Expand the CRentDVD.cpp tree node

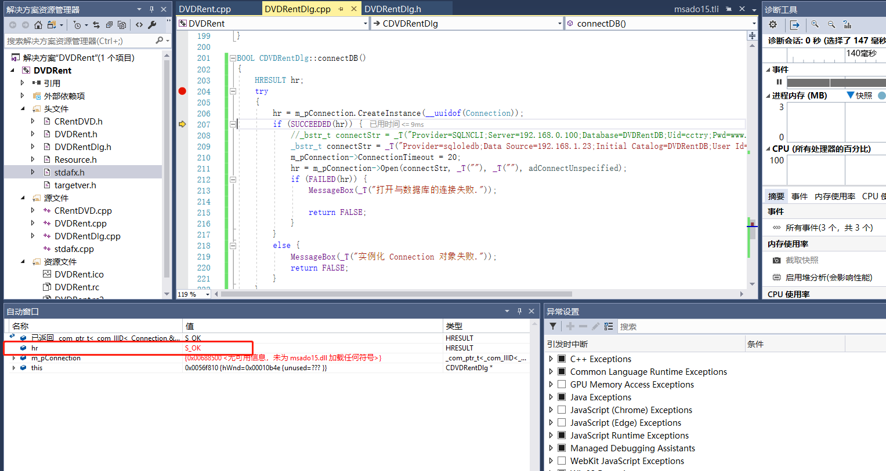(32, 210)
